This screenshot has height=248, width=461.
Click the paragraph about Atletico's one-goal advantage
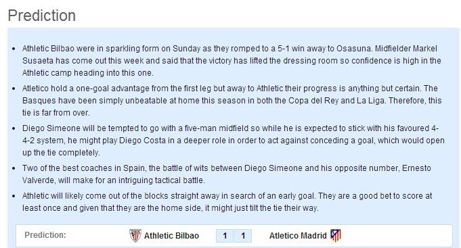[232, 101]
